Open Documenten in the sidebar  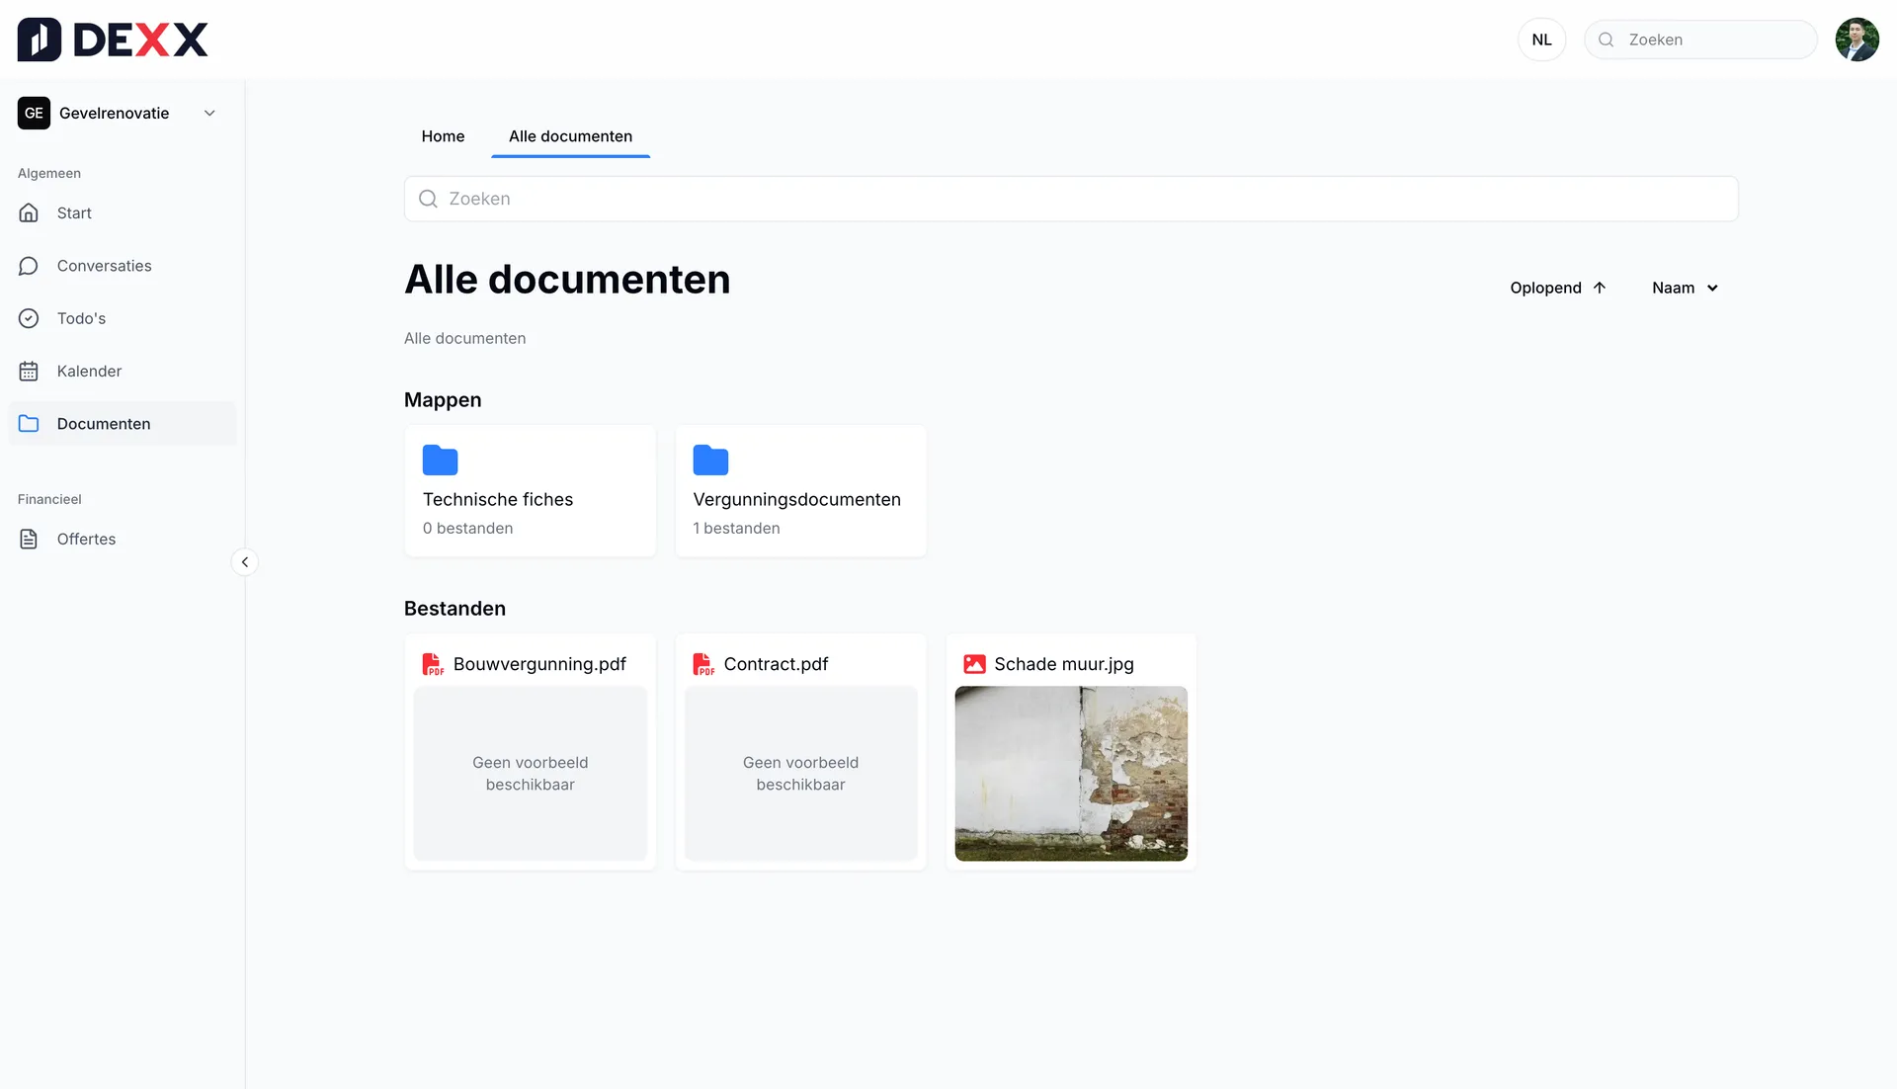104,424
